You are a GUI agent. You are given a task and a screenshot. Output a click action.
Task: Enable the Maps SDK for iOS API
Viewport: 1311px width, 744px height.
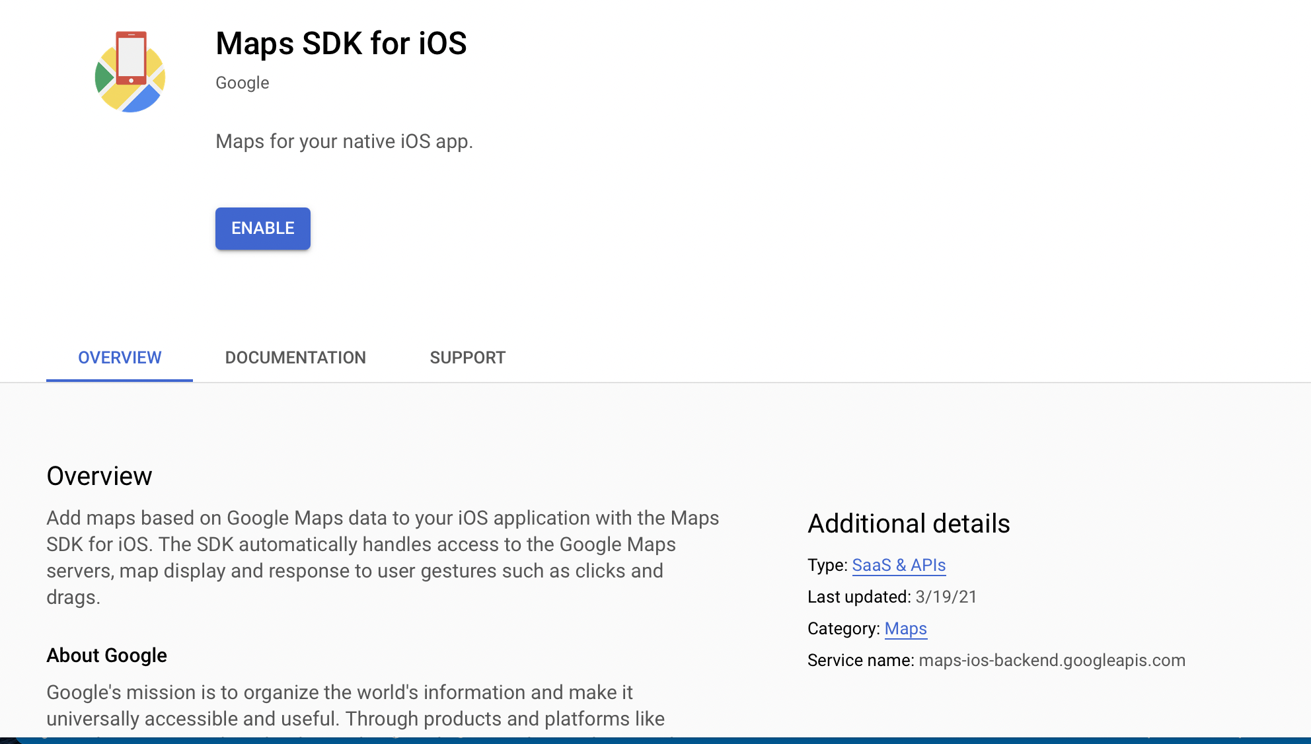pos(263,229)
